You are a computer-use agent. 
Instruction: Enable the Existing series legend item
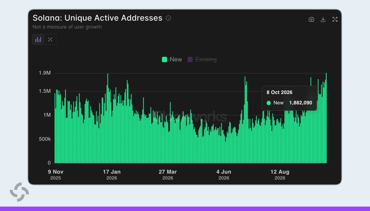202,59
